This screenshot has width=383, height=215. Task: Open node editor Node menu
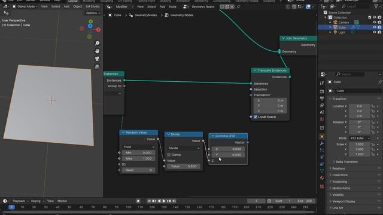(172, 7)
